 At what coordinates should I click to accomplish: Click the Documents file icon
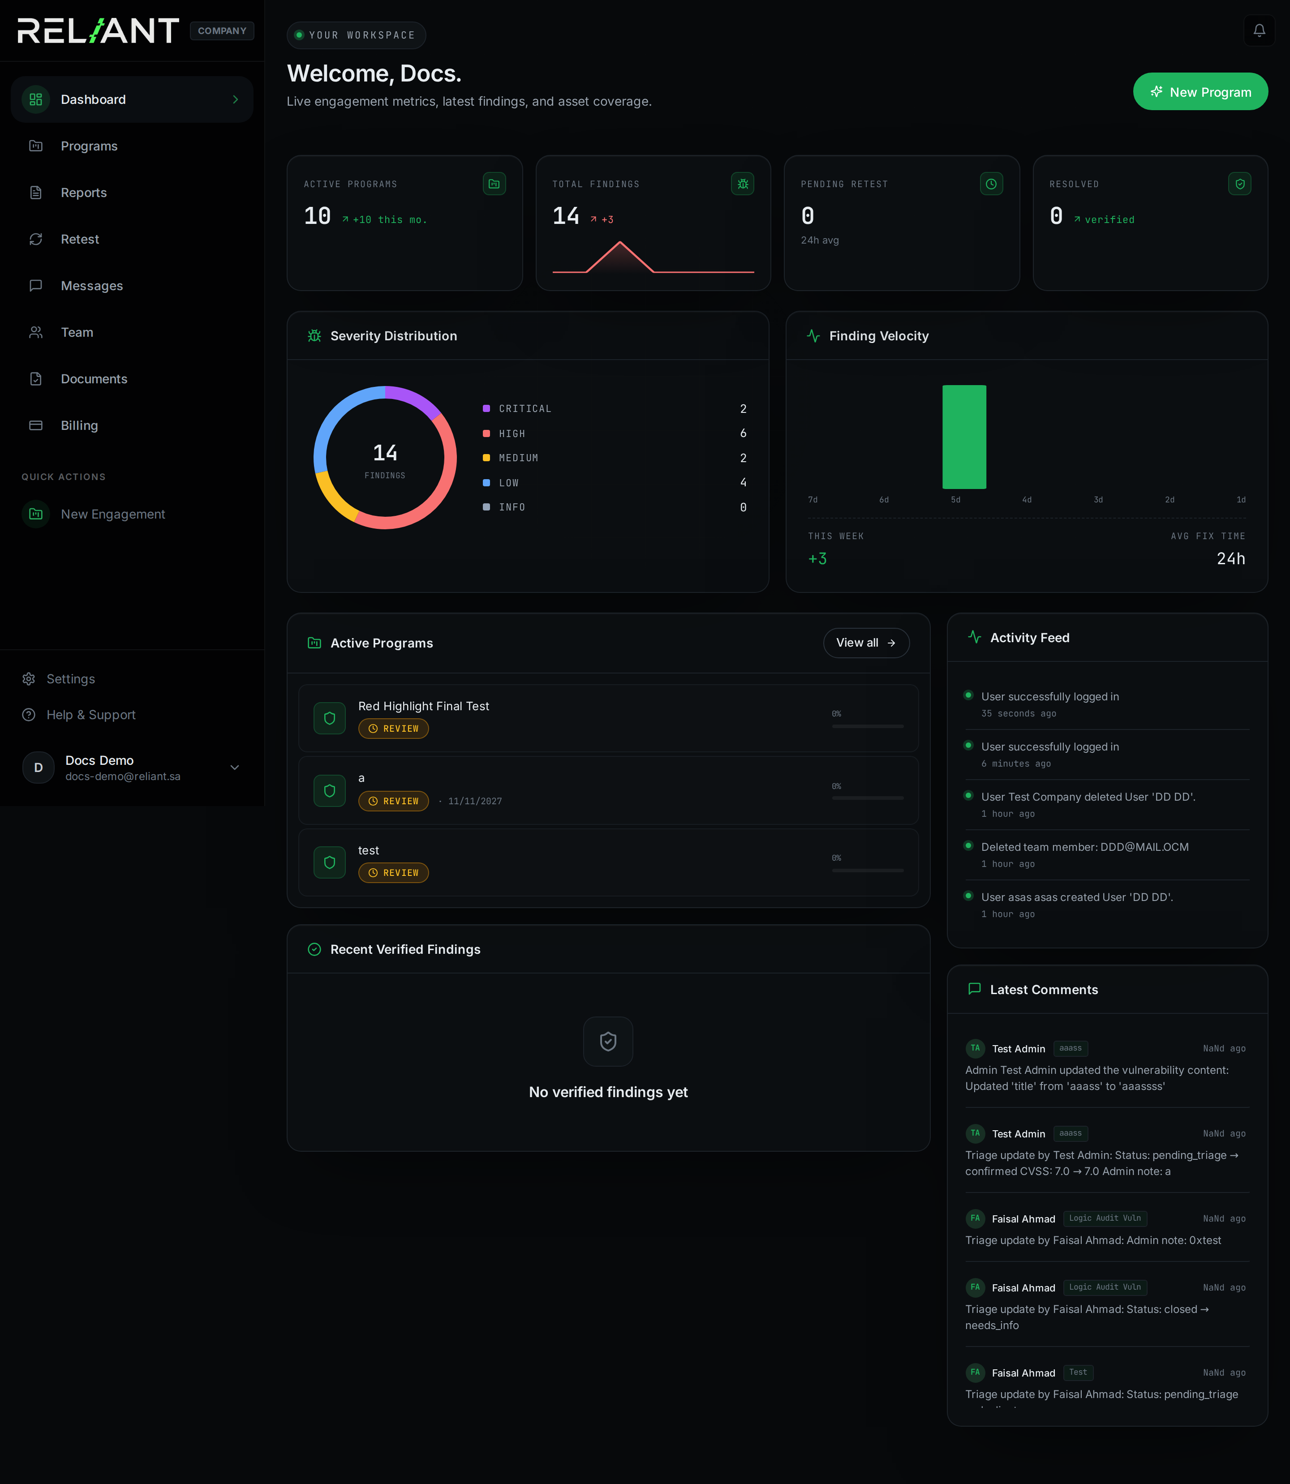pyautogui.click(x=35, y=378)
